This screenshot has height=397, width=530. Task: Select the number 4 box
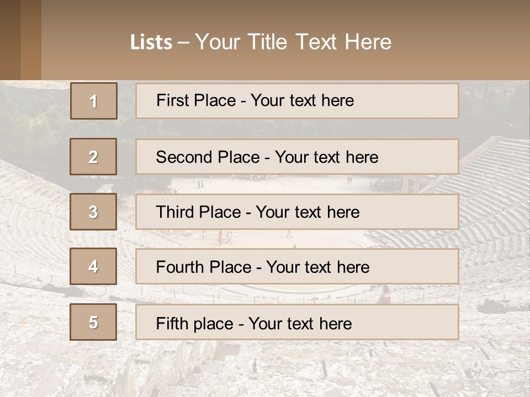click(x=94, y=267)
